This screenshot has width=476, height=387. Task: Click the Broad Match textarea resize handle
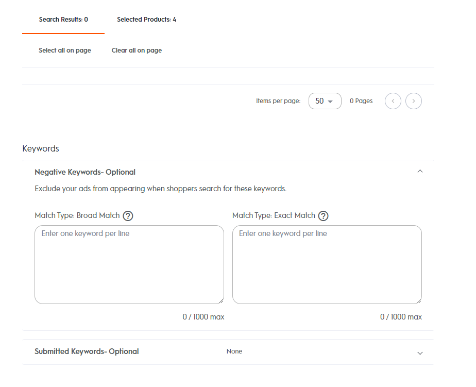221,301
